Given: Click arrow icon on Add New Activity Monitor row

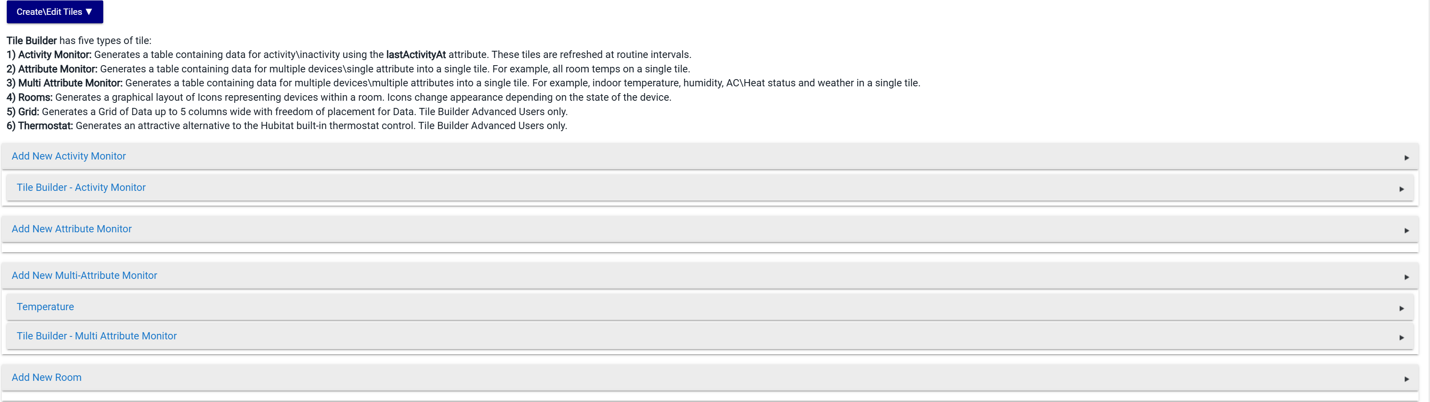Looking at the screenshot, I should 1407,158.
